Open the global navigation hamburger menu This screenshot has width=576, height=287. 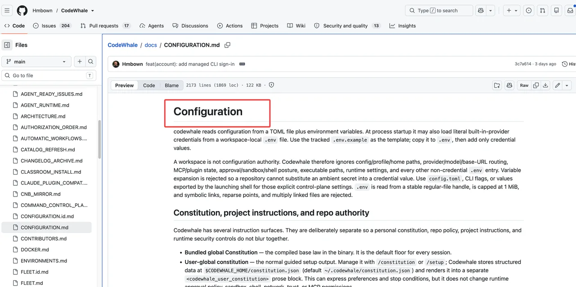[x=7, y=10]
